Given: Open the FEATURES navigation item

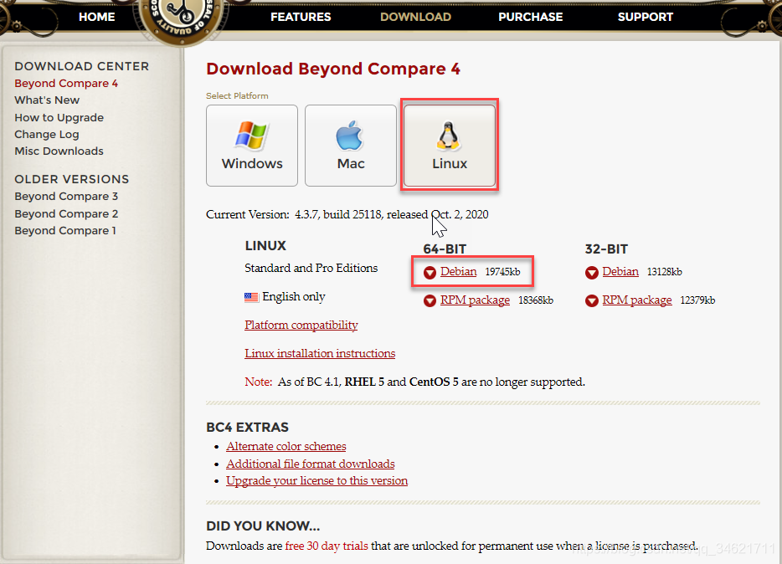Looking at the screenshot, I should [301, 17].
